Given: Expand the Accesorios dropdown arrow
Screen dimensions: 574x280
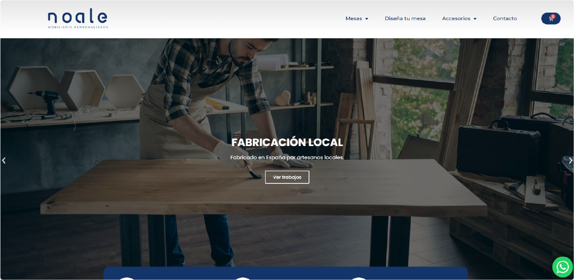Looking at the screenshot, I should coord(475,19).
